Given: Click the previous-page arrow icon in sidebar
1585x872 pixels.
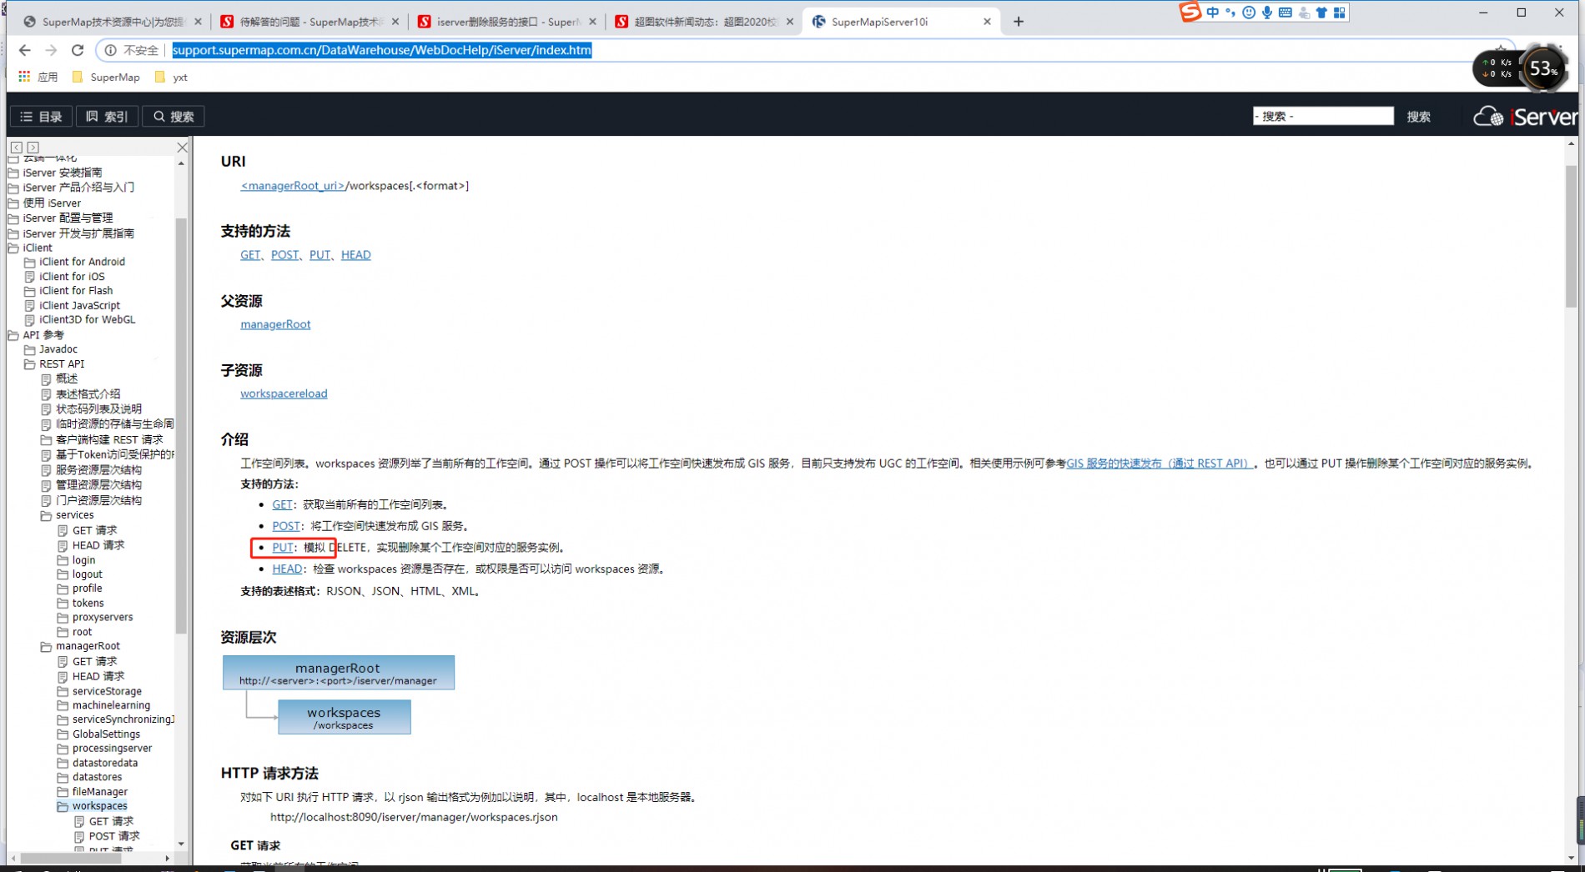Looking at the screenshot, I should (x=17, y=148).
